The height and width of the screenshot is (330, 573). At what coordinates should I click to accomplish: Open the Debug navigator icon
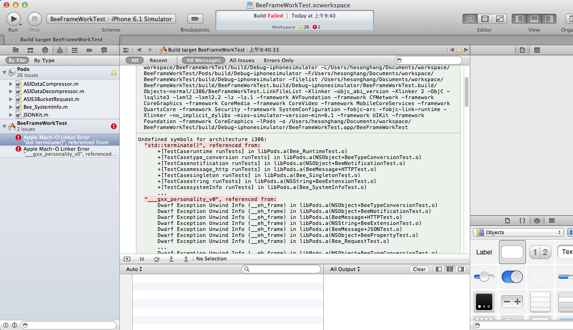[74, 50]
